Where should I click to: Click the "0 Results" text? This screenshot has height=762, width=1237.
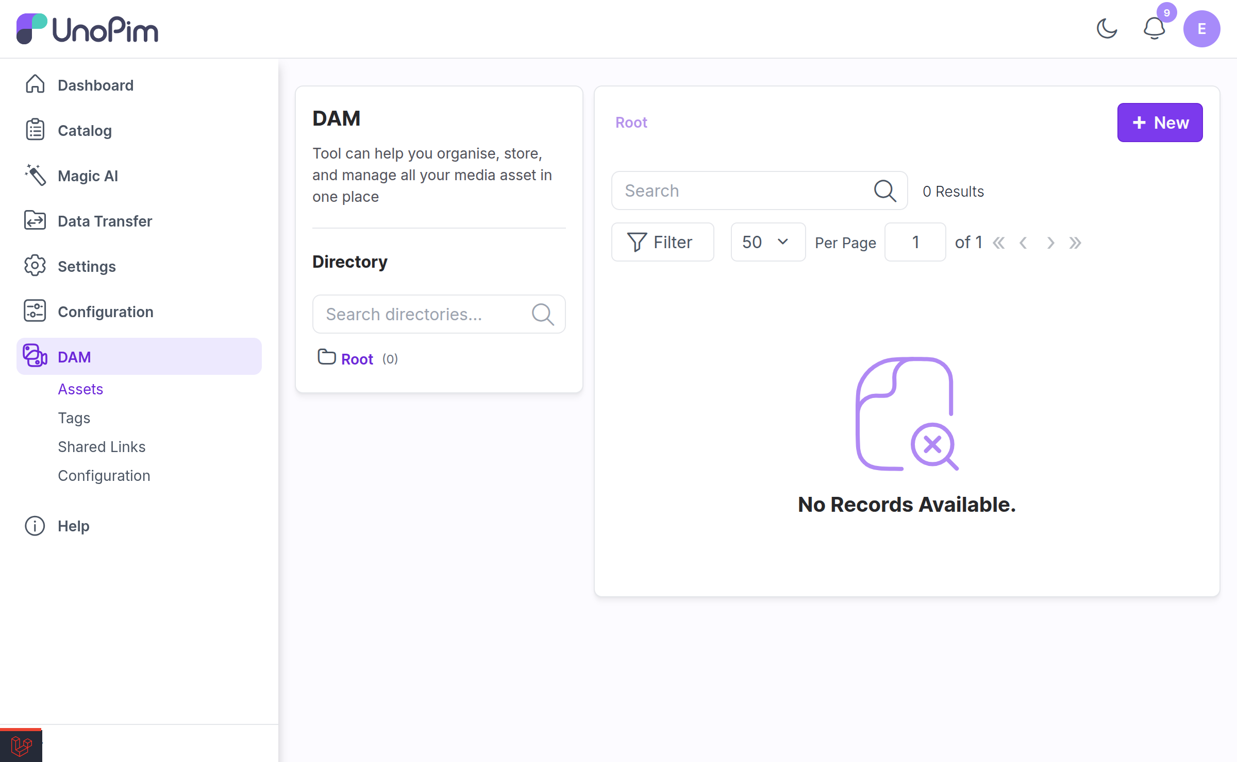point(954,192)
